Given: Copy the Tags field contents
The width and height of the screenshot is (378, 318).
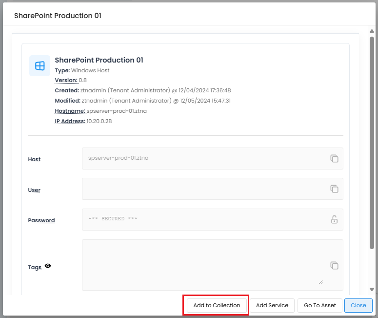Looking at the screenshot, I should 334,265.
